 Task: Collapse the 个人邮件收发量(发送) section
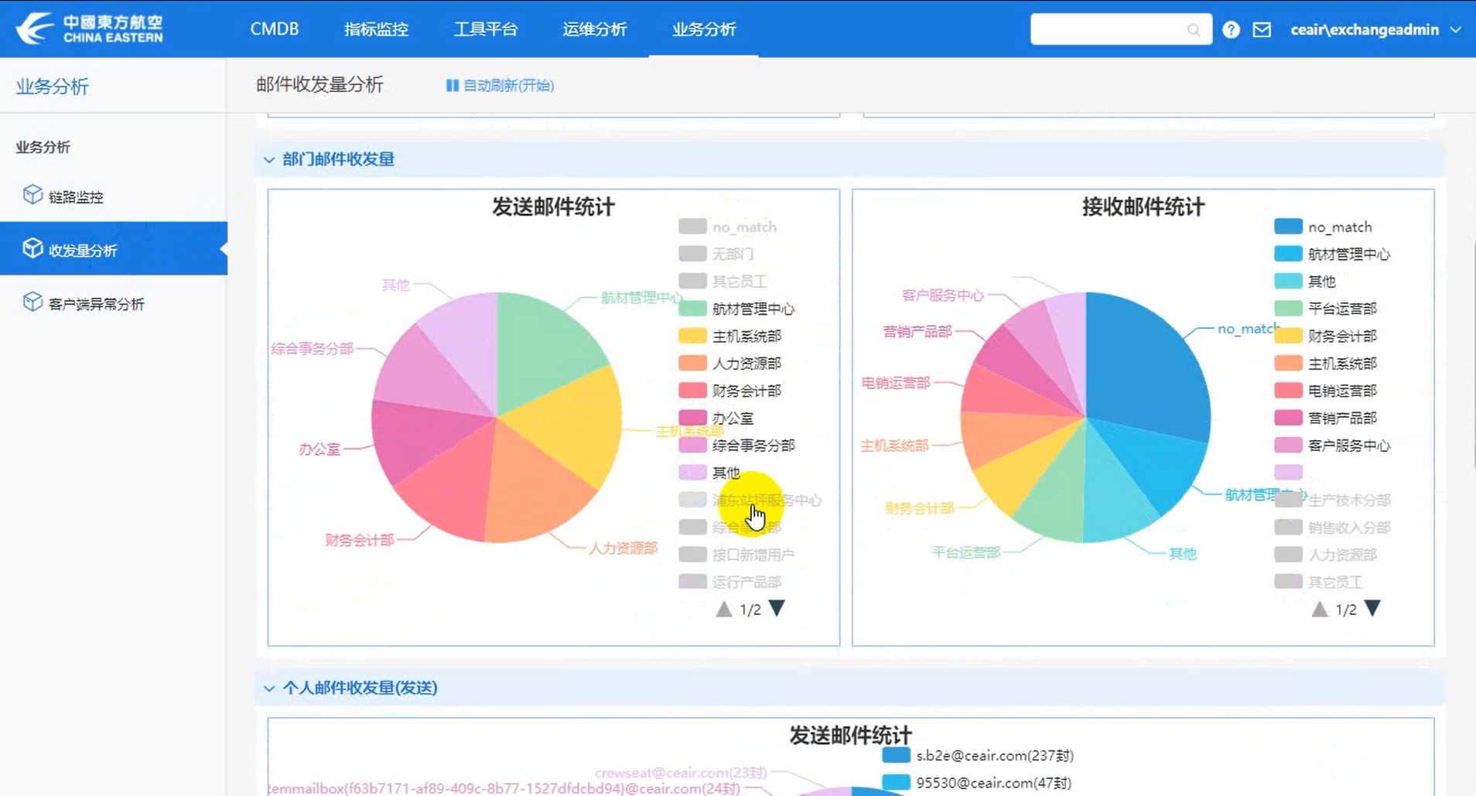pyautogui.click(x=269, y=688)
